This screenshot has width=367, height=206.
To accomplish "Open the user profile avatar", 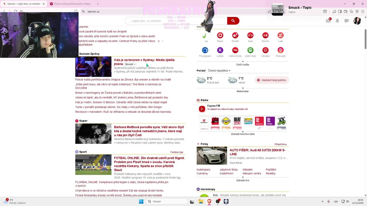I will [x=357, y=21].
